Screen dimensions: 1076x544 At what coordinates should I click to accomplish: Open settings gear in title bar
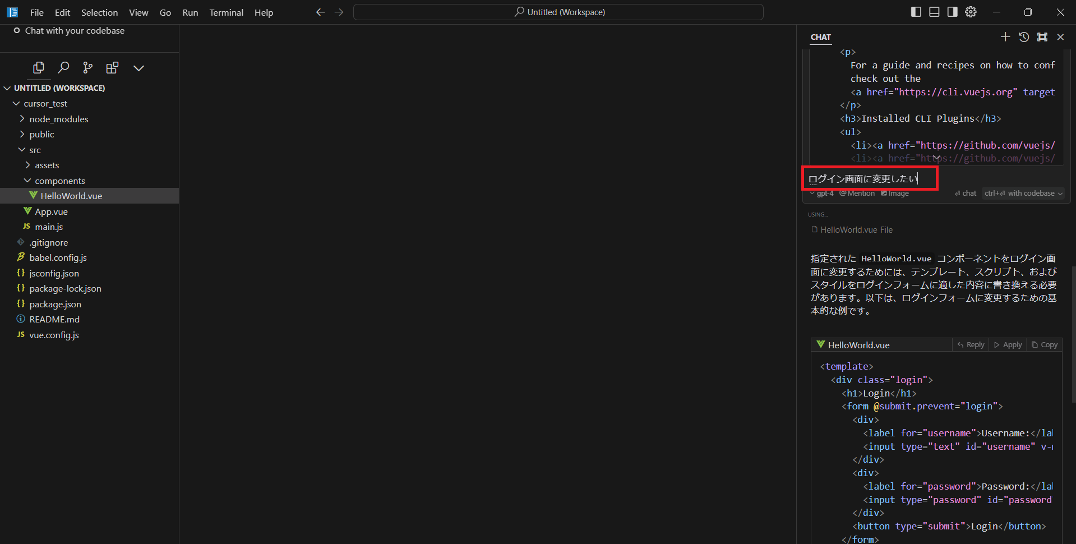tap(971, 12)
